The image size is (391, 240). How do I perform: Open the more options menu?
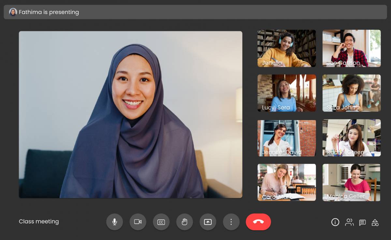pyautogui.click(x=231, y=222)
